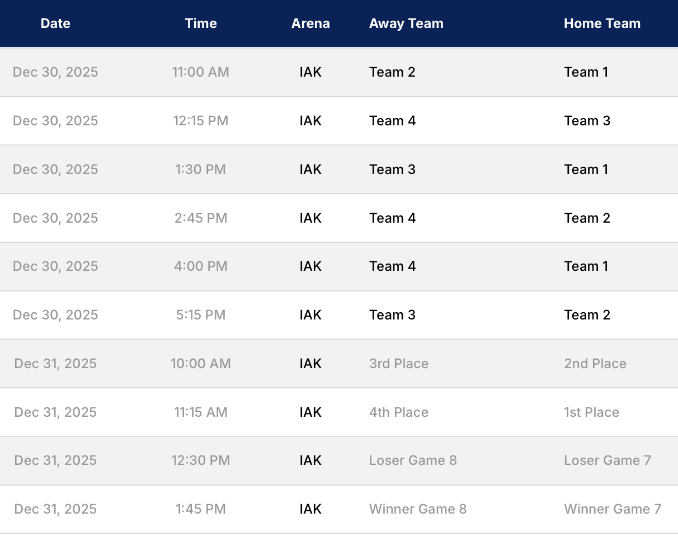This screenshot has width=678, height=536.
Task: Select 3rd Place in the 10:00 AM row
Action: 399,364
